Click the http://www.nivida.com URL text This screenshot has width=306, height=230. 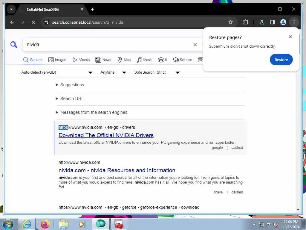coord(79,163)
